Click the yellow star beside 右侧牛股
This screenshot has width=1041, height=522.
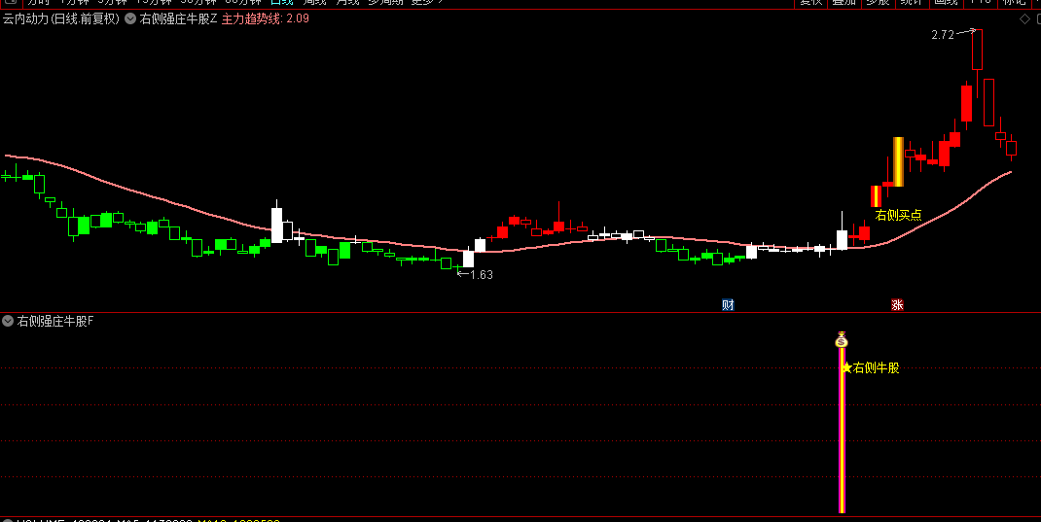tap(846, 367)
